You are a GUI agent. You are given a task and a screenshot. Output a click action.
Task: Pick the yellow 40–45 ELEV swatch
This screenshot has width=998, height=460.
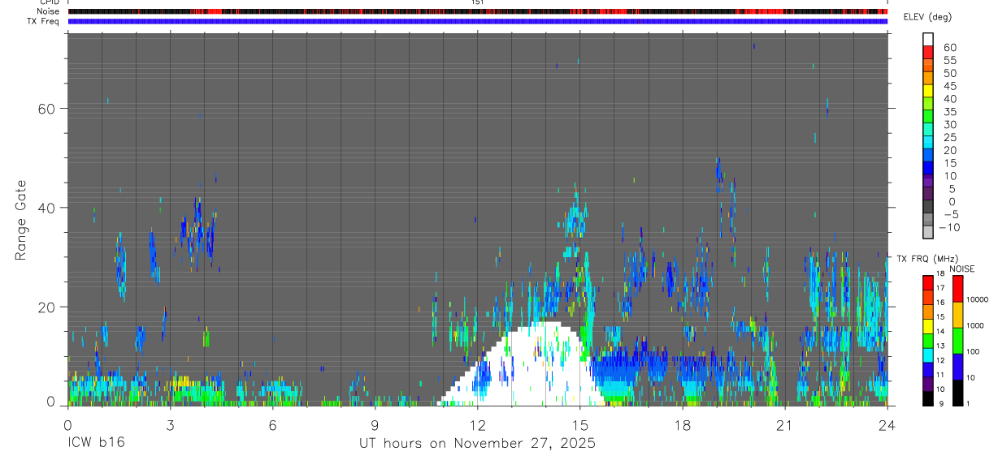pyautogui.click(x=929, y=91)
